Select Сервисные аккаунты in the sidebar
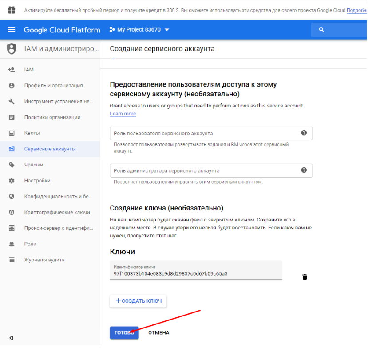Viewport: 368px width, 352px height. pyautogui.click(x=50, y=149)
